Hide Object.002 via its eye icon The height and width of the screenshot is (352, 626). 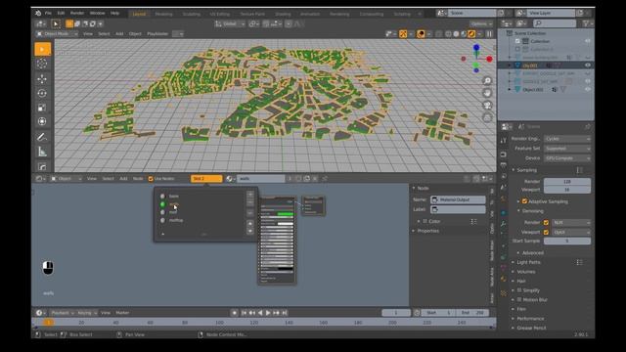pyautogui.click(x=588, y=89)
